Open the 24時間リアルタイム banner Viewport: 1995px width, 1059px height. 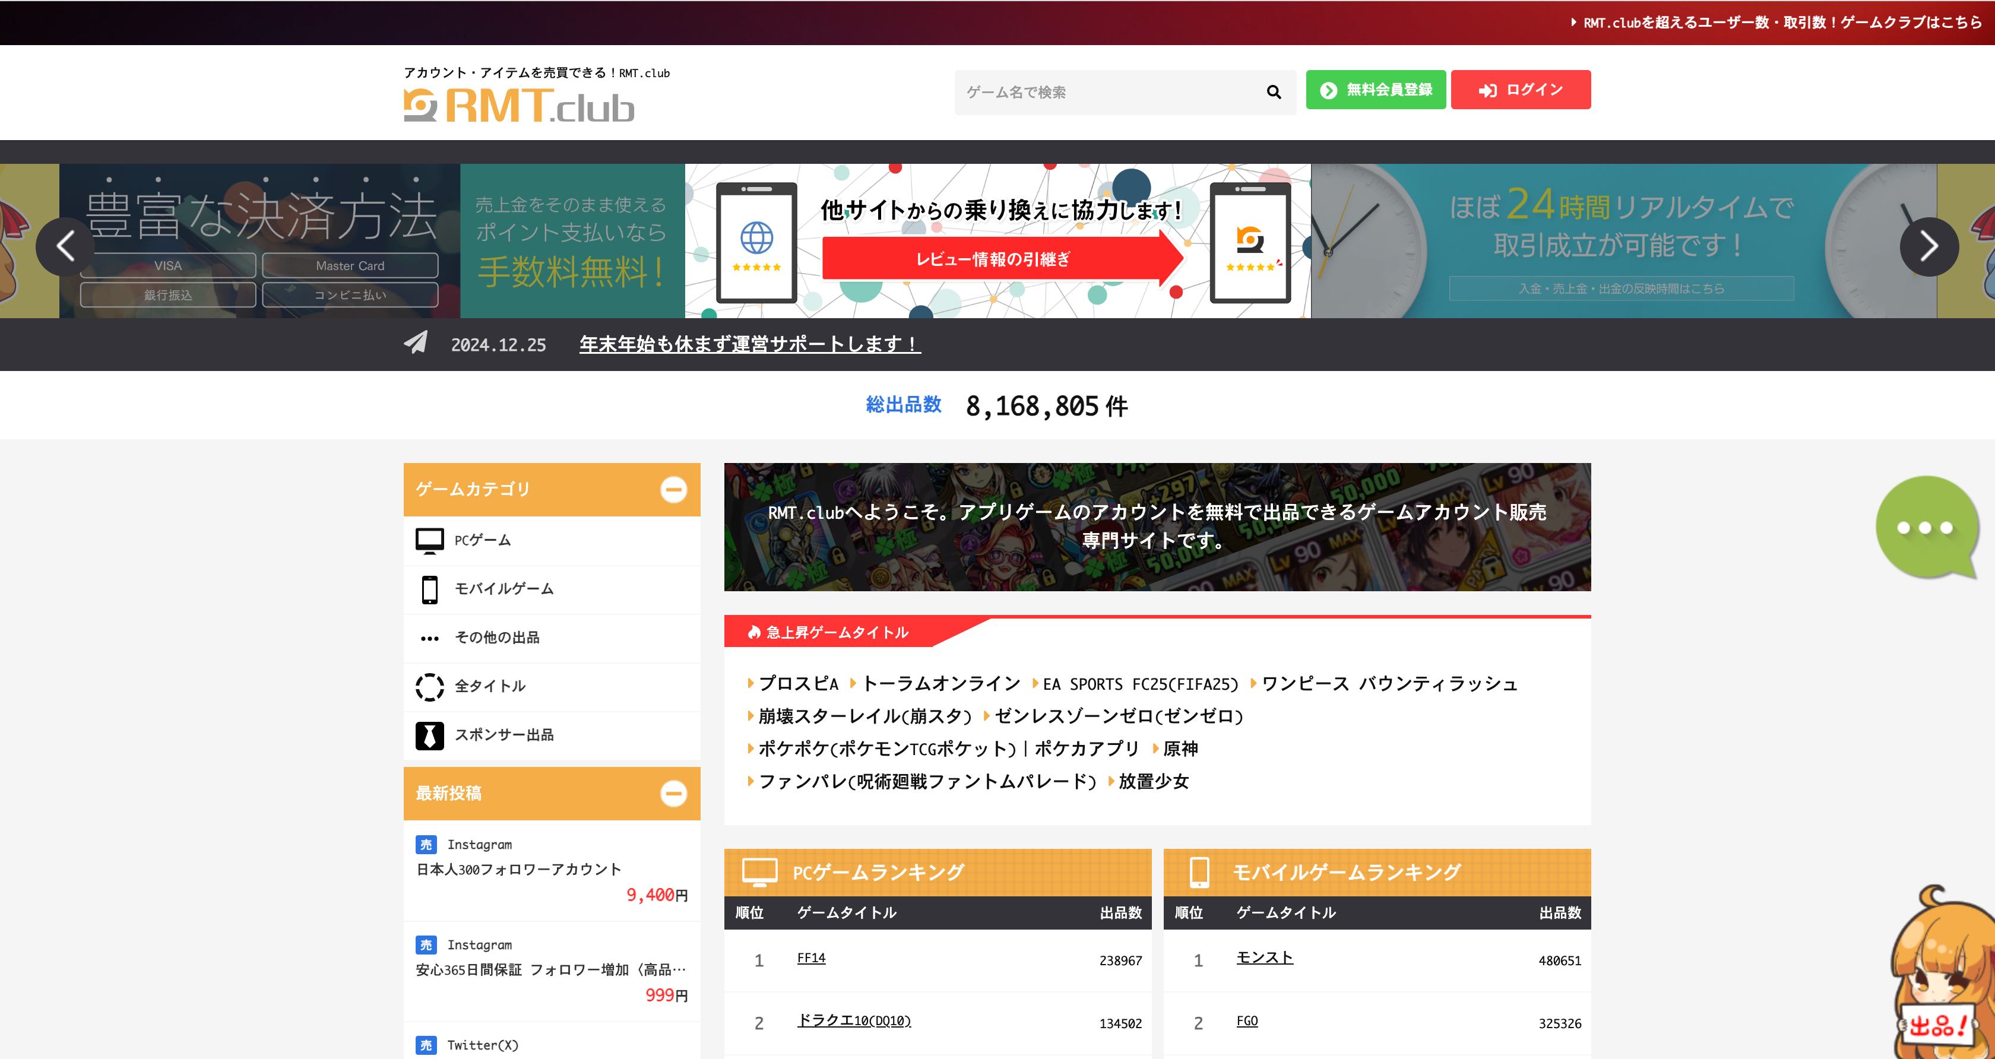coord(1623,241)
